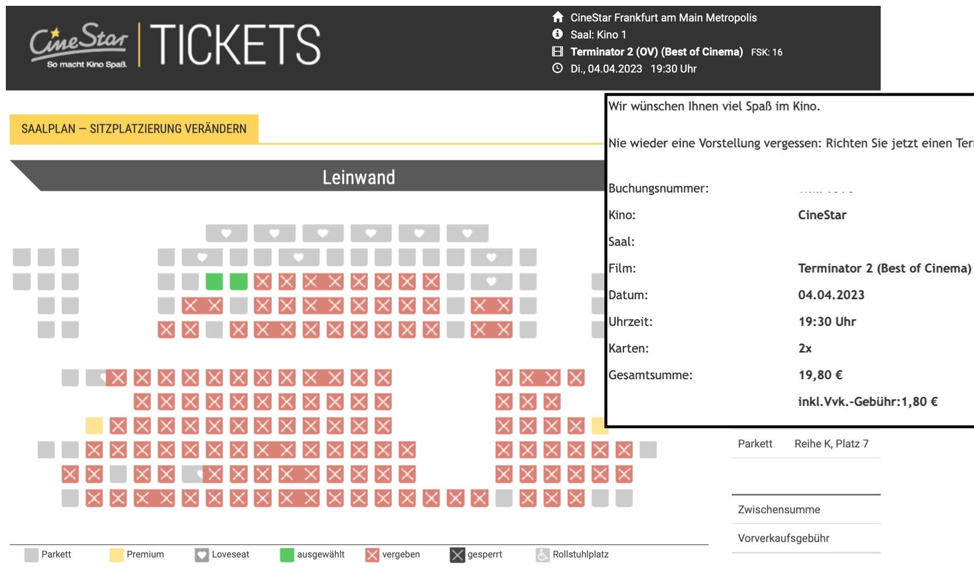This screenshot has height=581, width=974.
Task: Click the clock icon beside showtime
Action: (558, 68)
